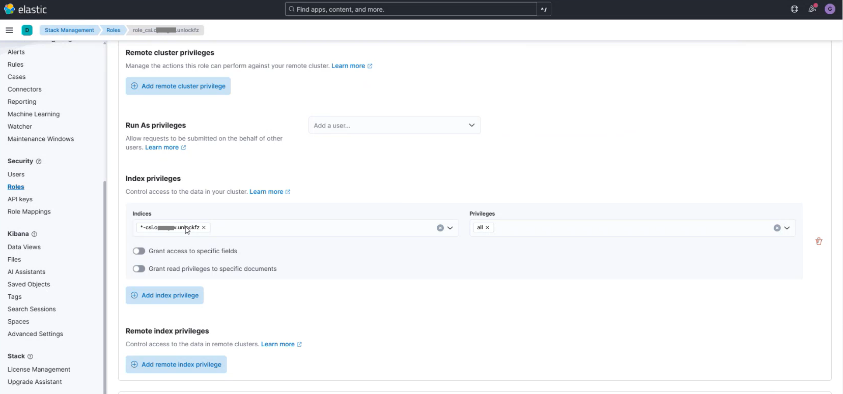Click Add remote index privilege button

176,365
